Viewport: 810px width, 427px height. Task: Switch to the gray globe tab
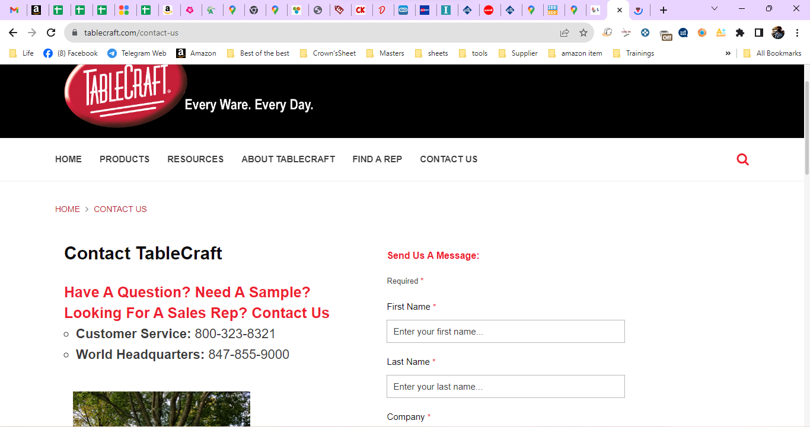[x=318, y=10]
